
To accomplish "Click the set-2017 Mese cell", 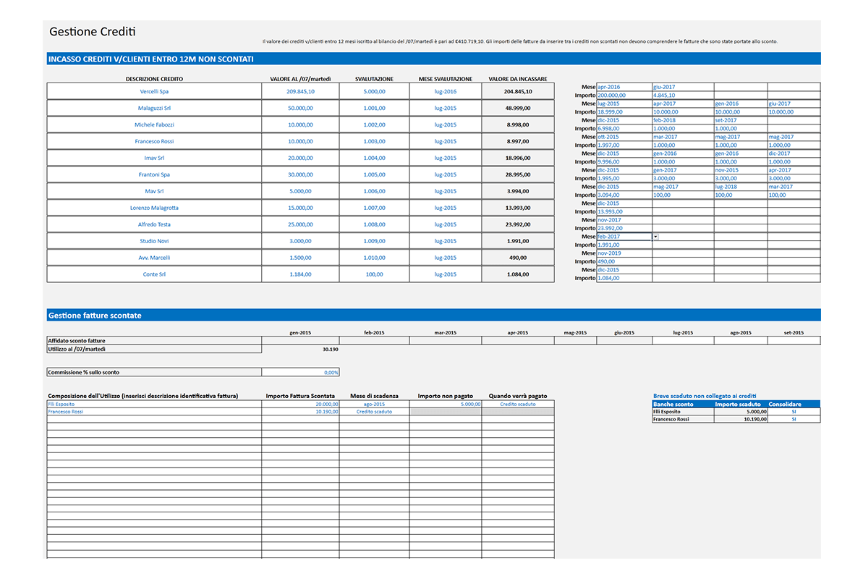I will point(741,120).
